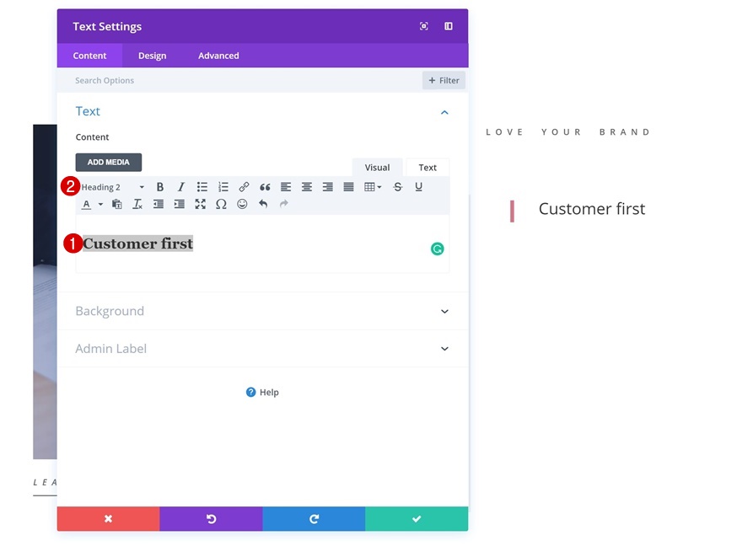Snap the modal to sidebar icon
Image resolution: width=742 pixels, height=546 pixels.
coord(448,26)
